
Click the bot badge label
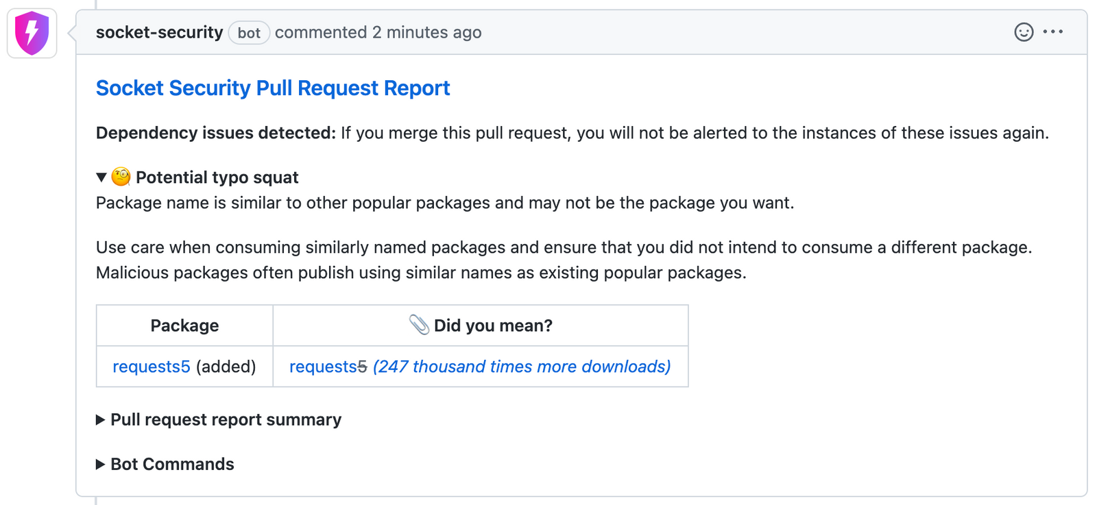pyautogui.click(x=249, y=33)
